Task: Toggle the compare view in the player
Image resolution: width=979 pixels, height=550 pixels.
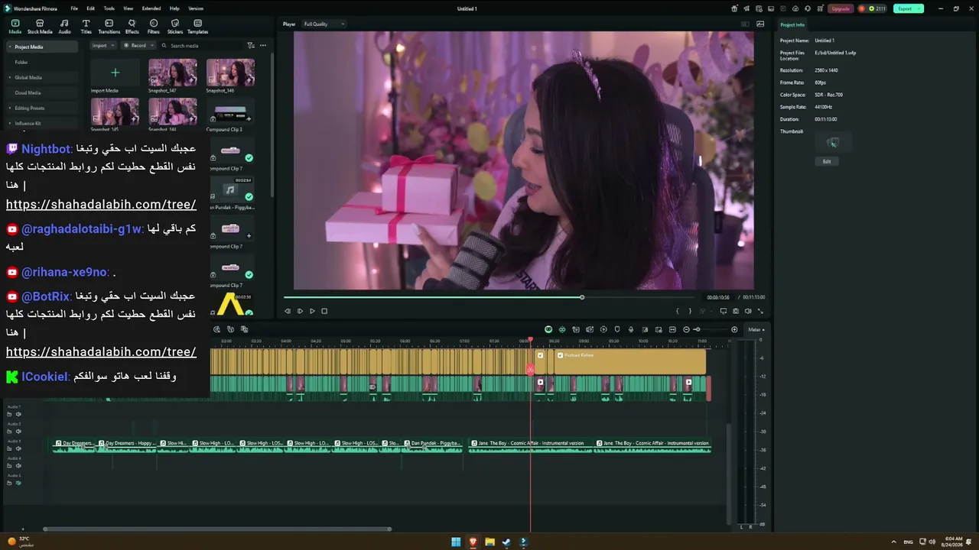Action: tap(745, 24)
